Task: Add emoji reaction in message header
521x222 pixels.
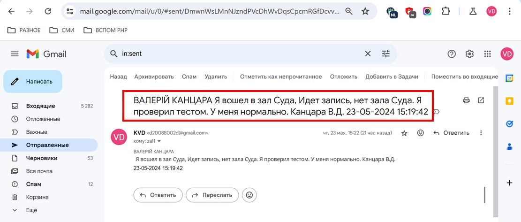Action: click(x=420, y=133)
